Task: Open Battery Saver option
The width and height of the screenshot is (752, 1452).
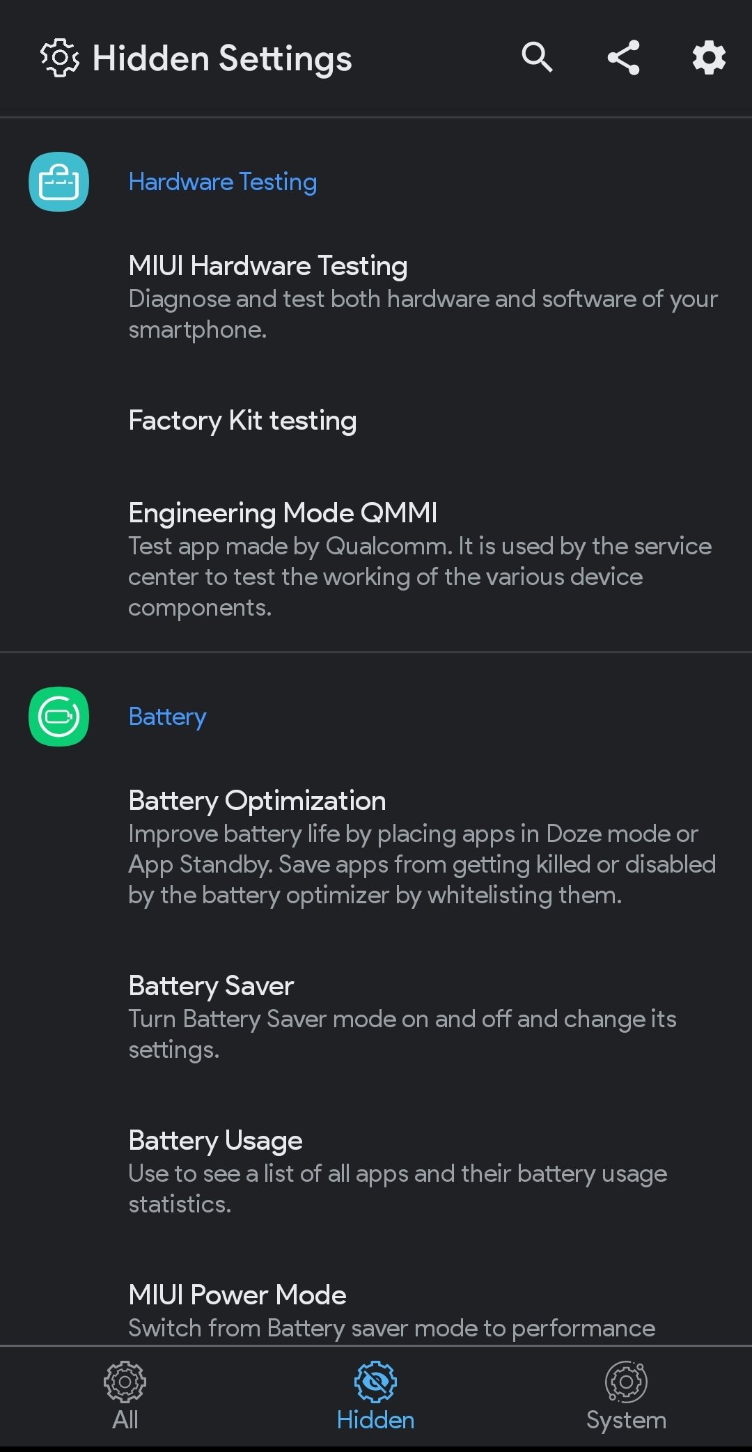Action: 211,986
